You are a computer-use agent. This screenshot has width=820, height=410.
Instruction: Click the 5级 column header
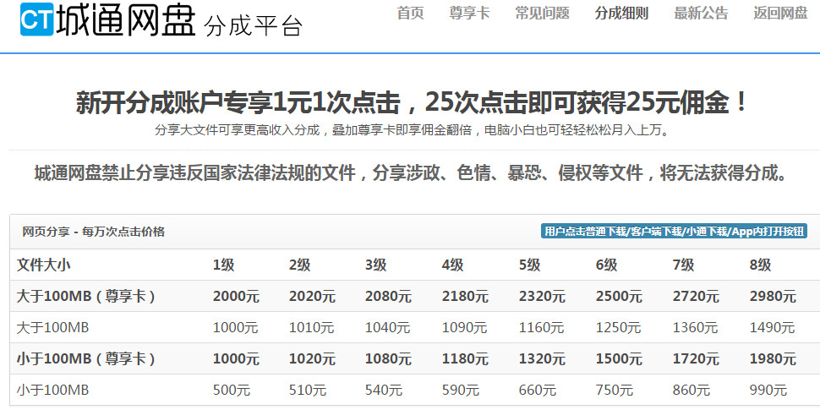(530, 265)
